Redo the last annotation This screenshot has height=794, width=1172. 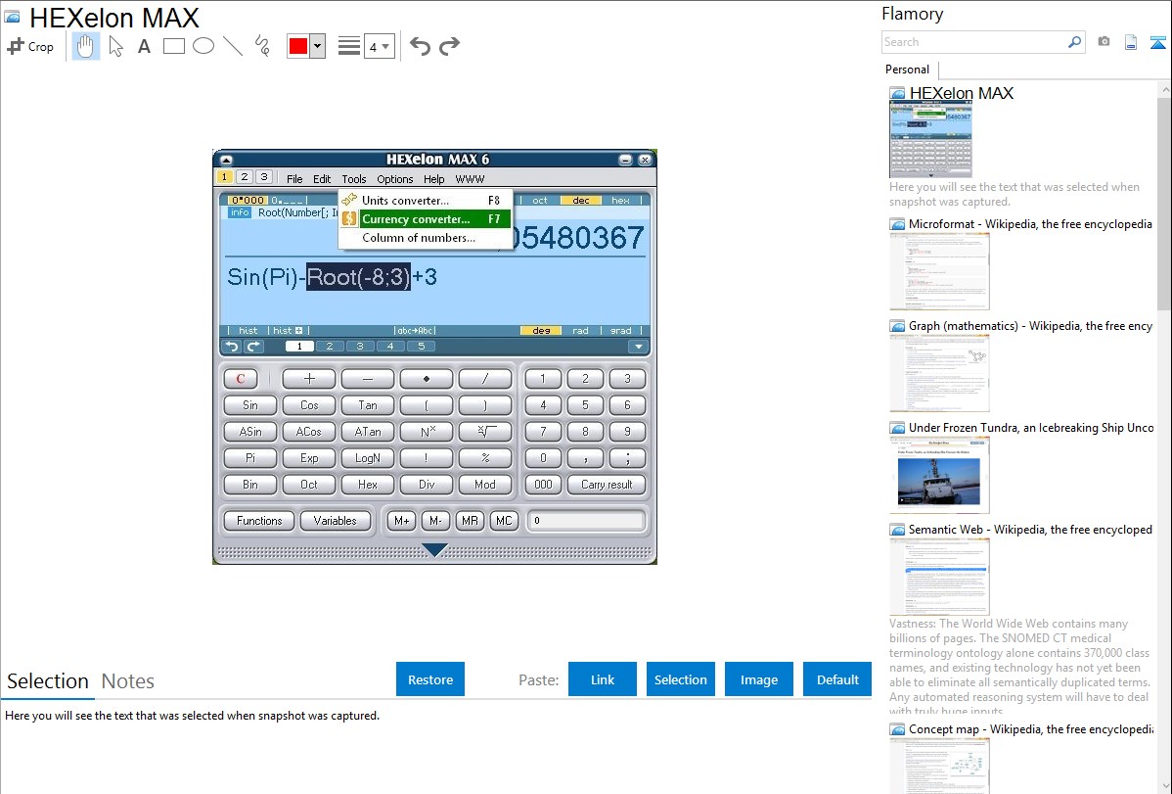[449, 46]
